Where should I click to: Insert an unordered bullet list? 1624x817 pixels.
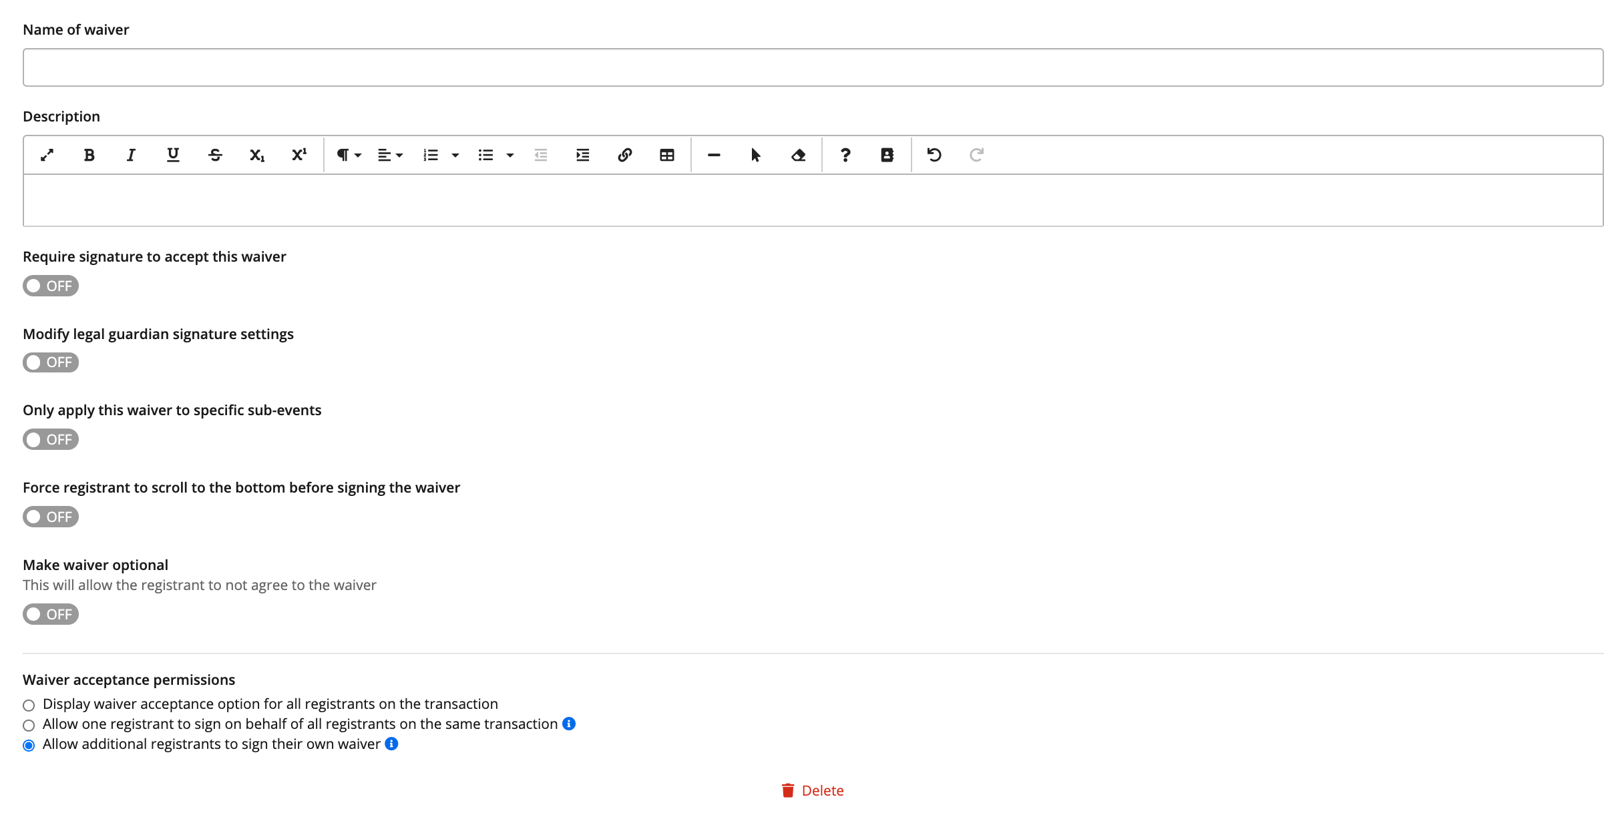tap(485, 155)
